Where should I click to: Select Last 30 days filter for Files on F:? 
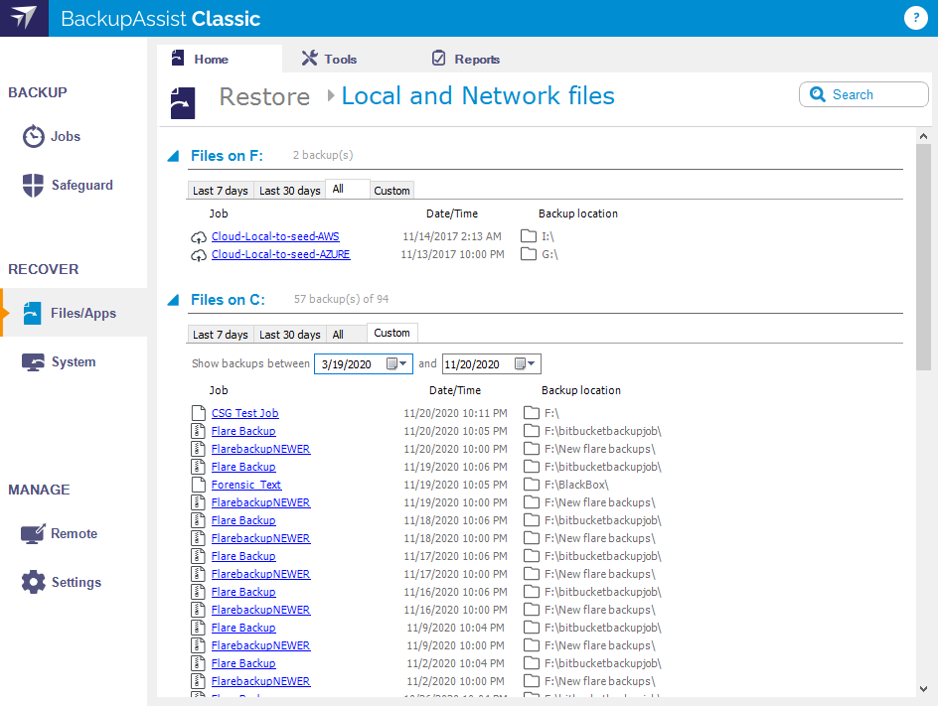[x=289, y=190]
